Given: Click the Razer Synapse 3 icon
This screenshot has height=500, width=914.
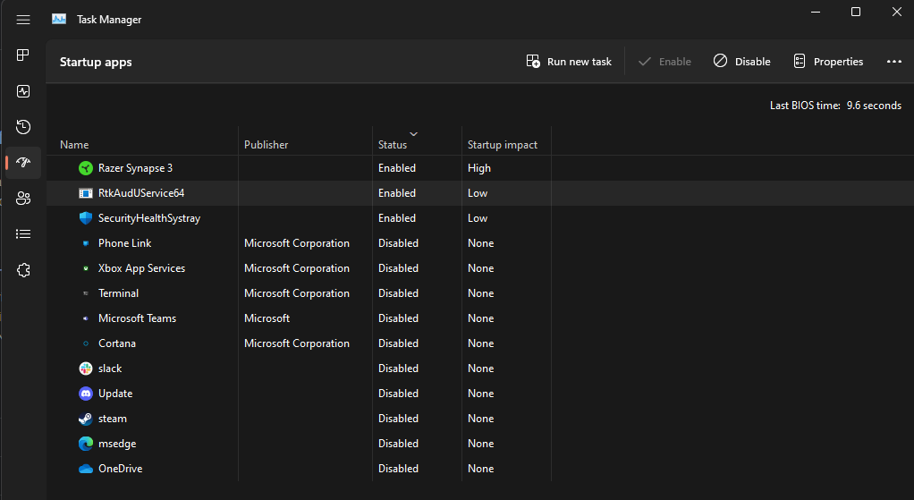Looking at the screenshot, I should (86, 168).
